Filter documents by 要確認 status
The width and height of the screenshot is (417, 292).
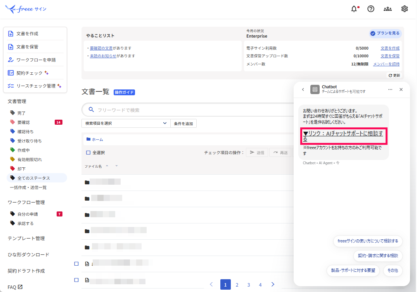click(23, 122)
